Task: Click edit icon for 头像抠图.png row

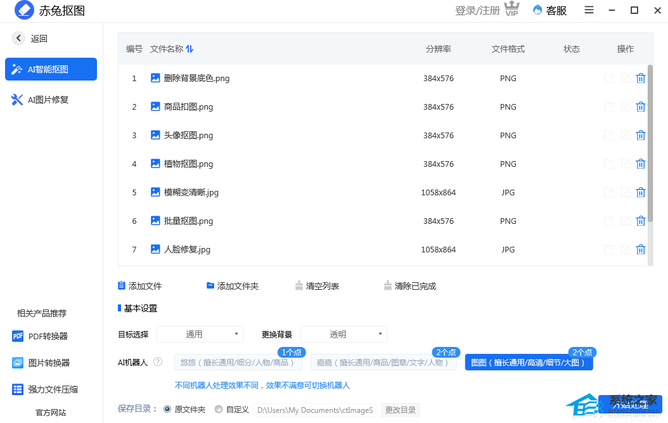Action: pos(626,135)
